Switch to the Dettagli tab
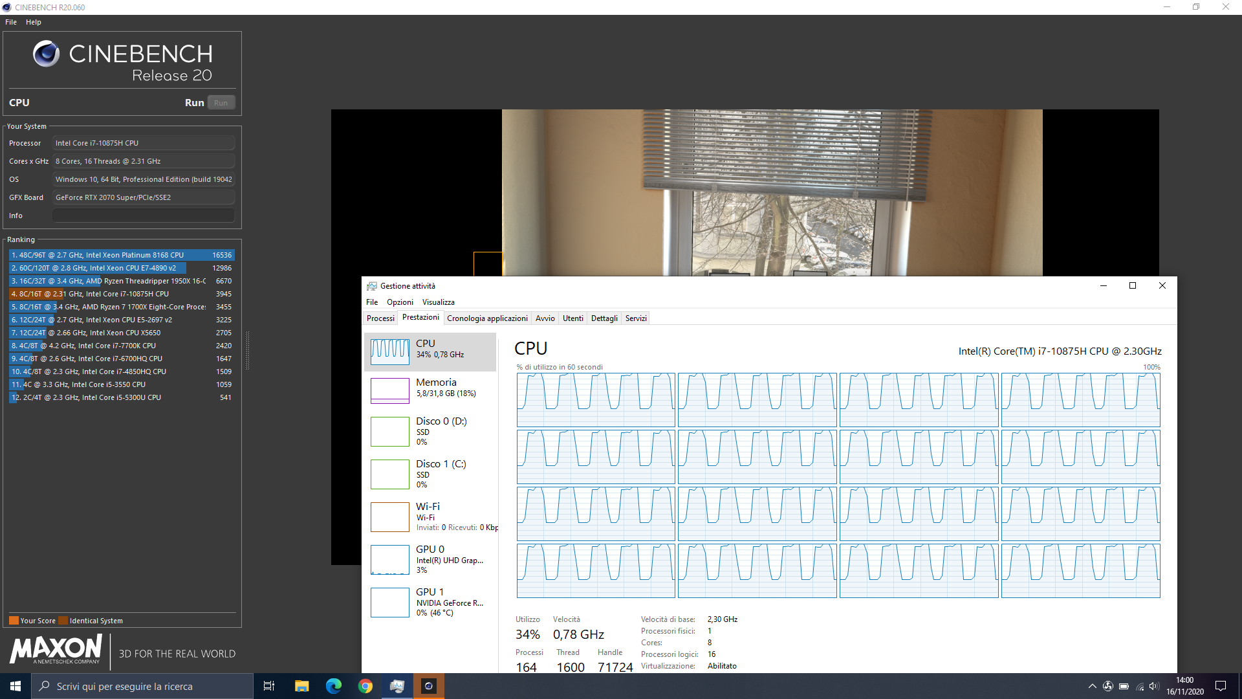Viewport: 1242px width, 699px height. (604, 318)
